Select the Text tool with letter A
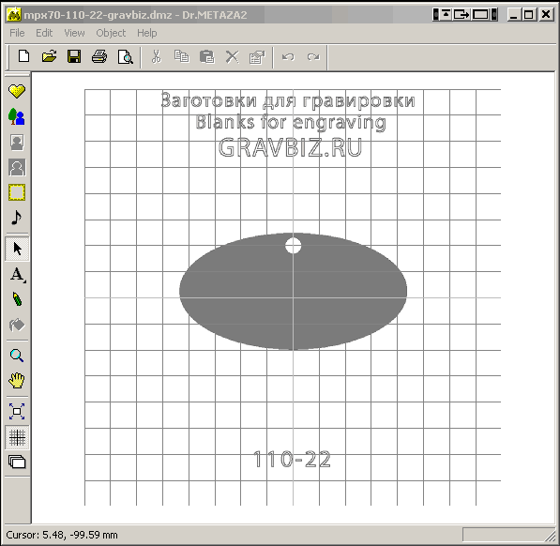The image size is (560, 546). coord(17,275)
